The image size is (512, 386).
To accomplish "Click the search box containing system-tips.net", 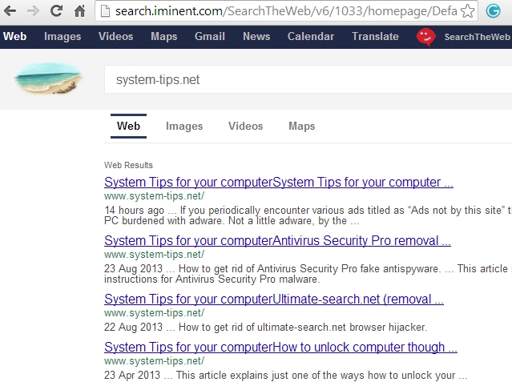I will click(x=304, y=79).
